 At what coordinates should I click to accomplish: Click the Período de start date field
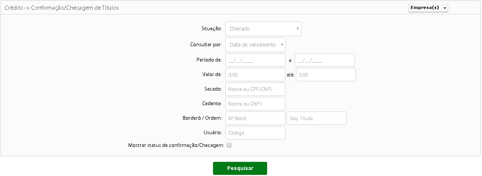click(255, 60)
